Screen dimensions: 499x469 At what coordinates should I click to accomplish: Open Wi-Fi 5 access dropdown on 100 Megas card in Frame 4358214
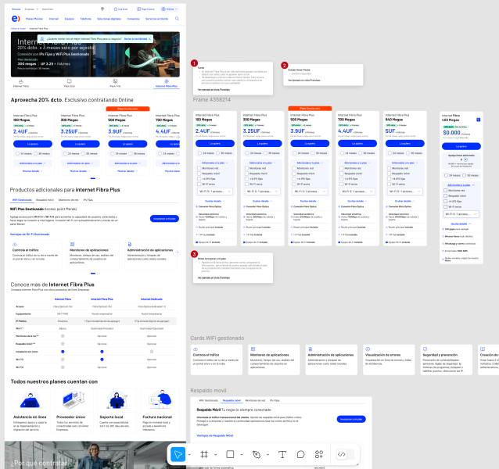coord(215,192)
